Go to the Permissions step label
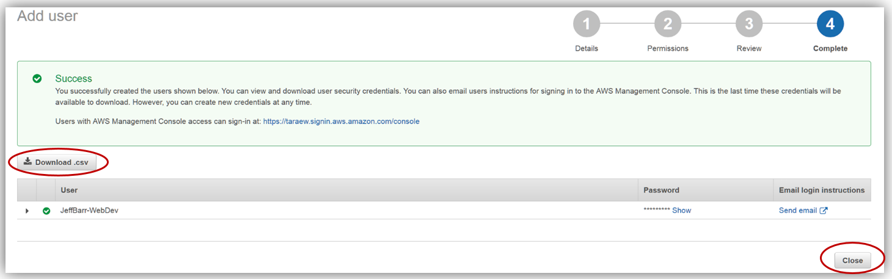This screenshot has width=892, height=279. (668, 48)
